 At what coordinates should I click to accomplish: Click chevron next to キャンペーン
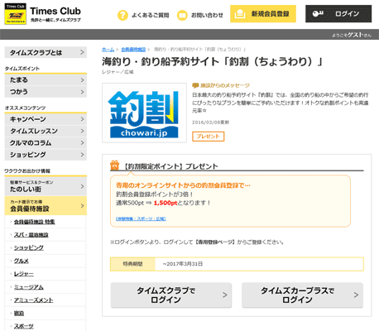pos(82,119)
